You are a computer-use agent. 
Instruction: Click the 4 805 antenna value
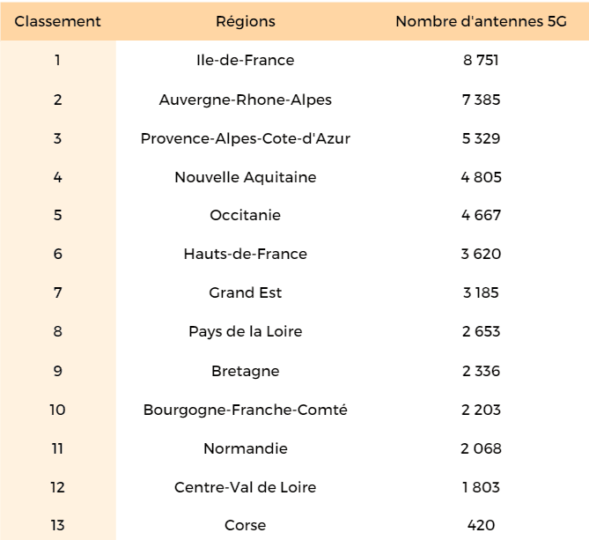pyautogui.click(x=481, y=177)
